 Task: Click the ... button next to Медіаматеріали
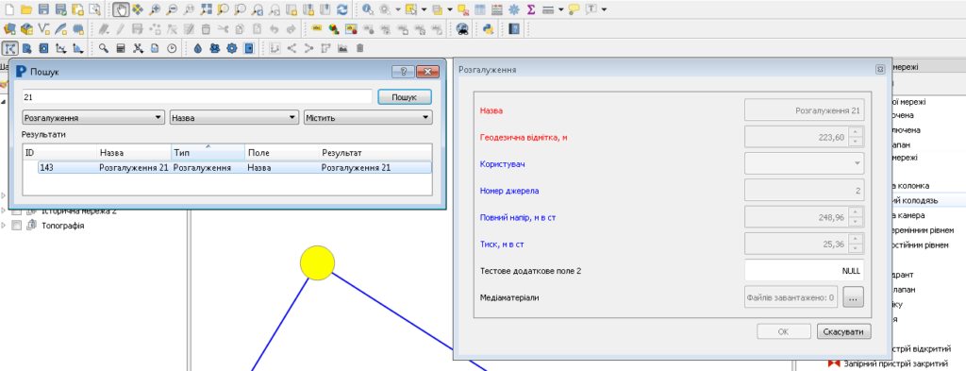coord(853,297)
